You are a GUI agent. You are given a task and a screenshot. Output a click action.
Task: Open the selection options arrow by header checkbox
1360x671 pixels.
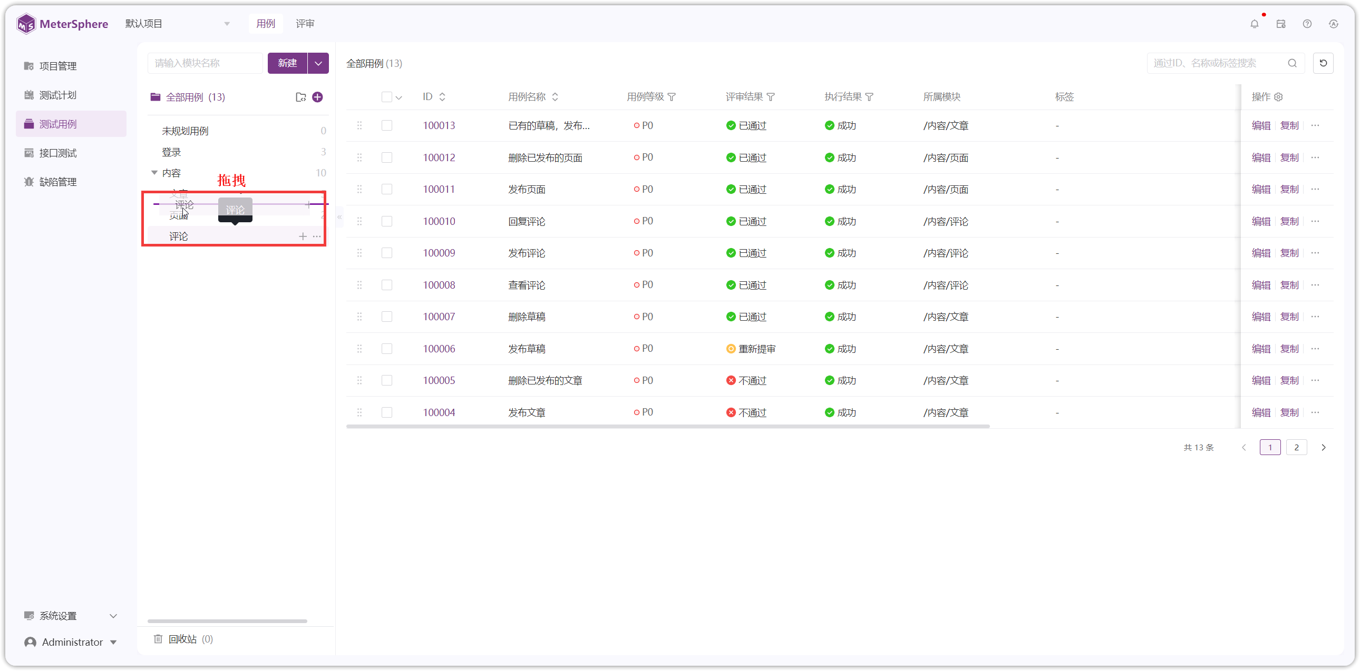[399, 97]
